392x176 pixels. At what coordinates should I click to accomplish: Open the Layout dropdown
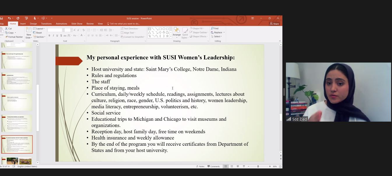coord(39,29)
